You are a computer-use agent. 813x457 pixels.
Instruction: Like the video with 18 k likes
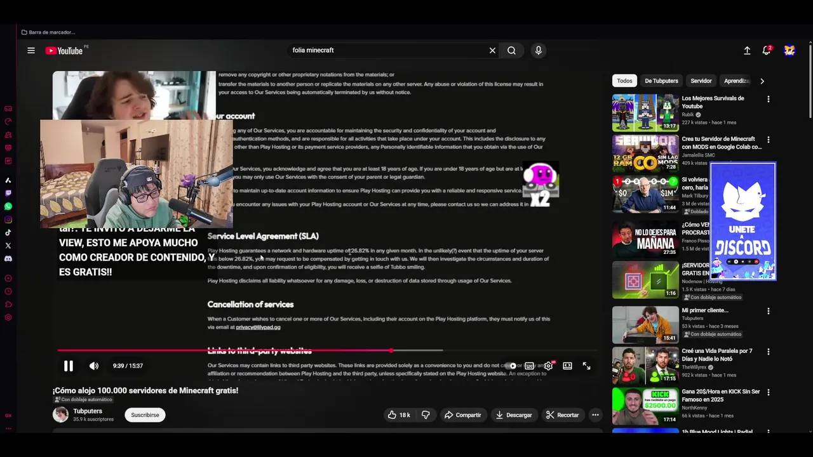coord(398,415)
